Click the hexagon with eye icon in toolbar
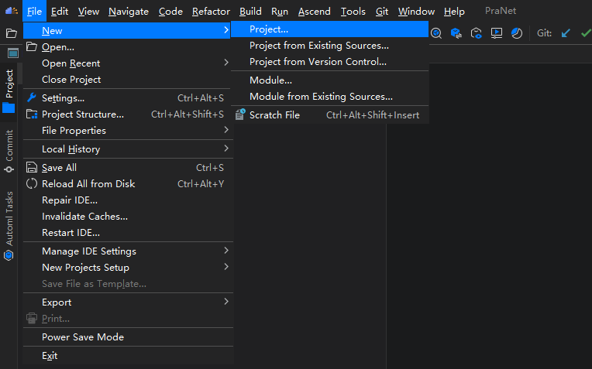This screenshot has width=592, height=369. pyautogui.click(x=477, y=33)
